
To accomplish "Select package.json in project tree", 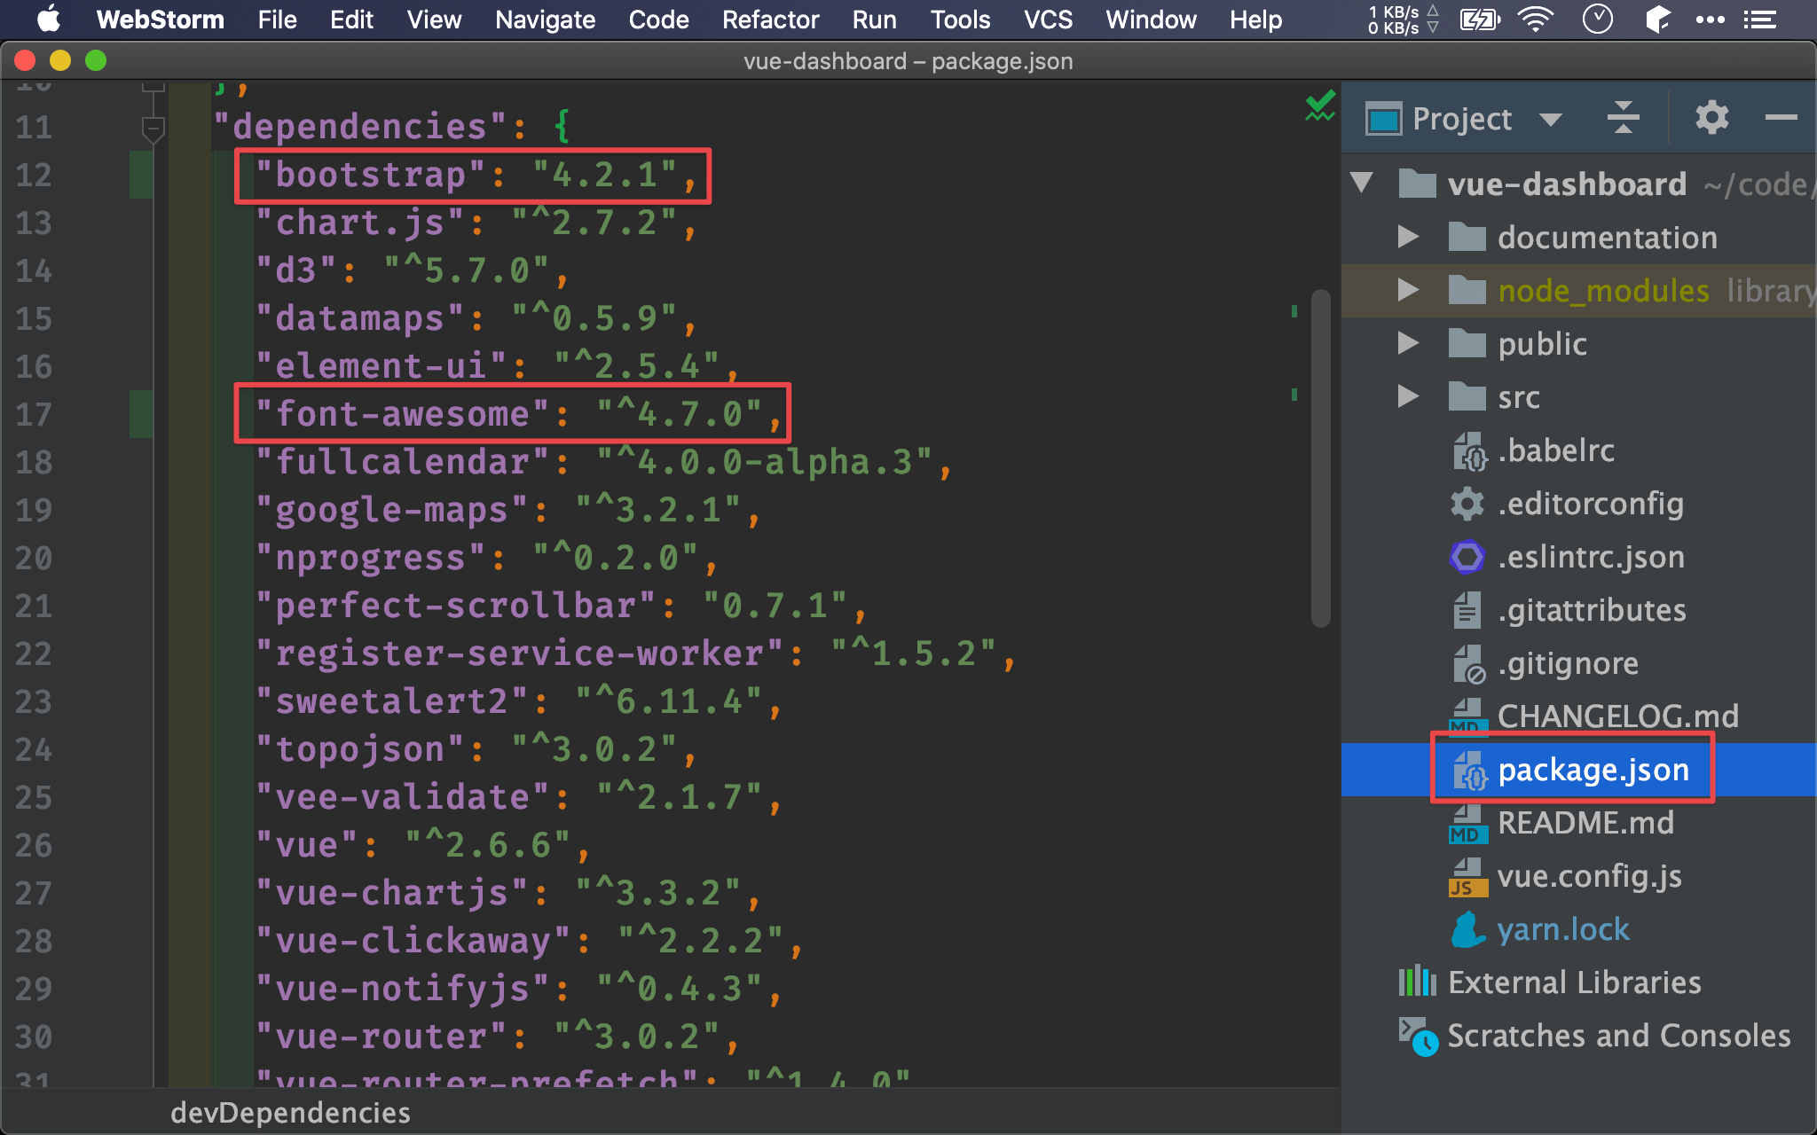I will click(1593, 770).
